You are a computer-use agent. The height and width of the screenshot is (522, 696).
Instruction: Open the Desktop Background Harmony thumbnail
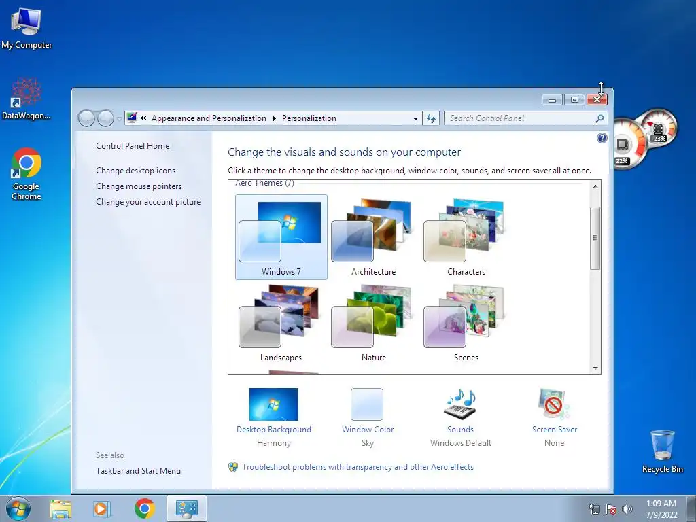click(274, 404)
